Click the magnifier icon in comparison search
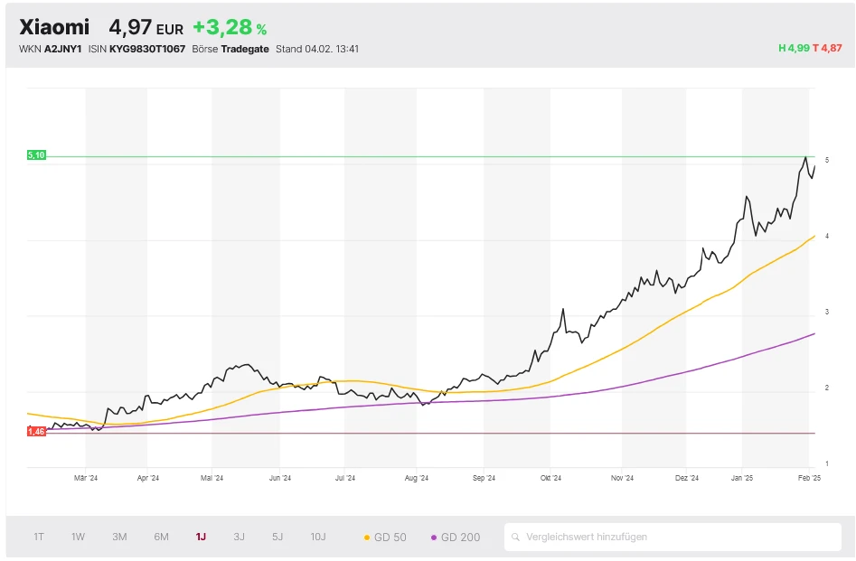This screenshot has width=856, height=561. click(x=516, y=538)
